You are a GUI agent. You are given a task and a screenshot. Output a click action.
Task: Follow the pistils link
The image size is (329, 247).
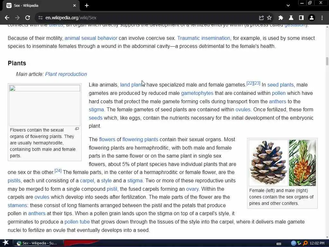click(14, 181)
